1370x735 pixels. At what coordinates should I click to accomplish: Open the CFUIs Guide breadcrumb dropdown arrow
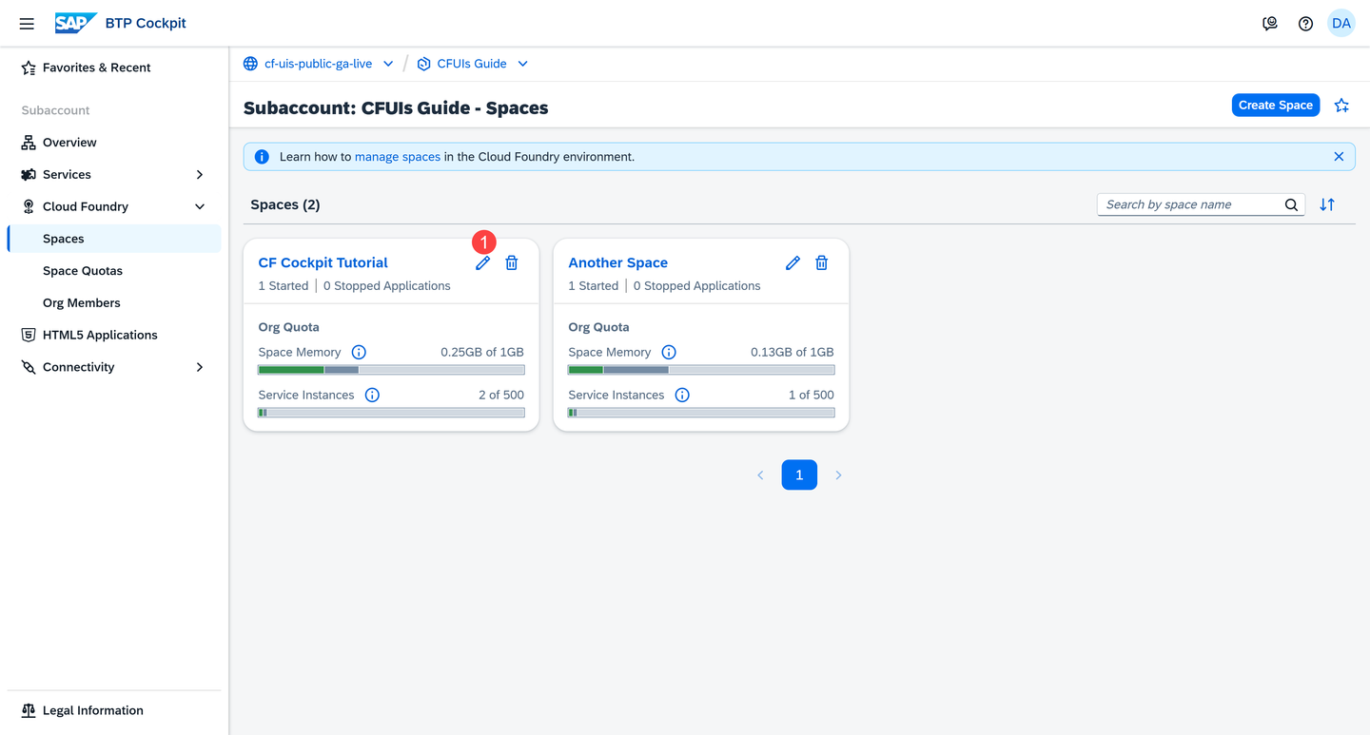(523, 64)
